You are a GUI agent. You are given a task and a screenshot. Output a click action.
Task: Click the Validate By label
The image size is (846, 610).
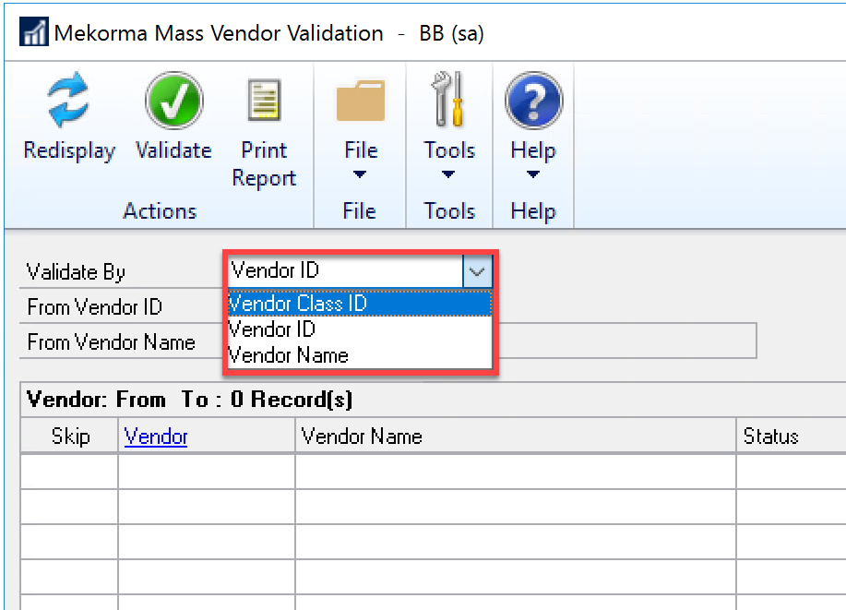tap(76, 272)
